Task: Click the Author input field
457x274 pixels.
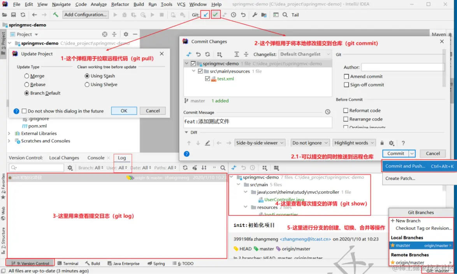Action: [403, 67]
